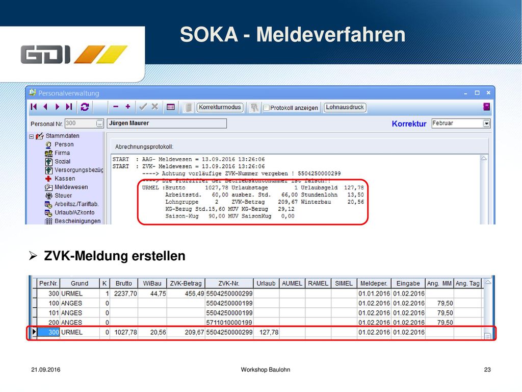The width and height of the screenshot is (522, 392).
Task: Select the highlighted Per.Nr. 300 cell
Action: click(x=48, y=332)
